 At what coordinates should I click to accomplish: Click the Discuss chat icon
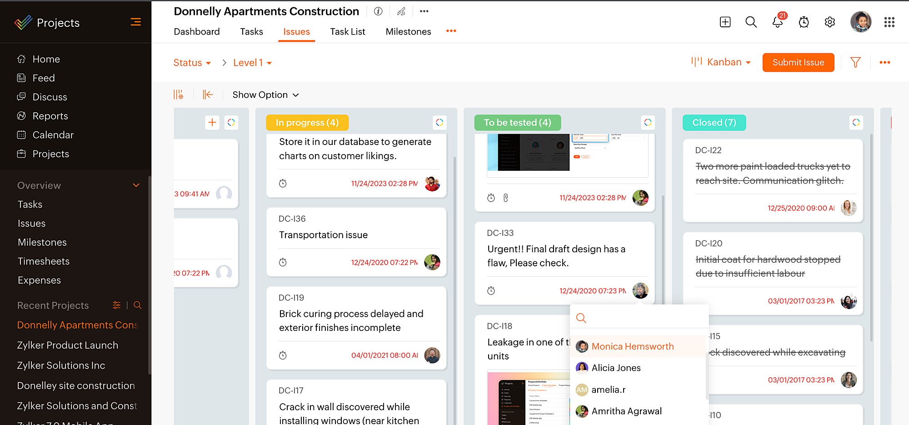click(21, 97)
